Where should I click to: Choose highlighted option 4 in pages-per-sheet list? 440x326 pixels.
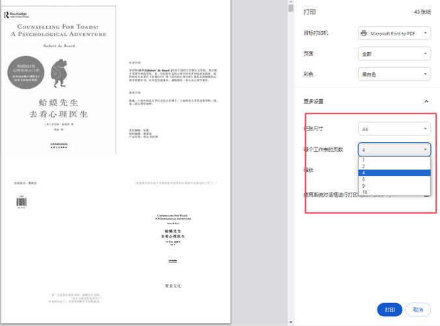pyautogui.click(x=394, y=173)
